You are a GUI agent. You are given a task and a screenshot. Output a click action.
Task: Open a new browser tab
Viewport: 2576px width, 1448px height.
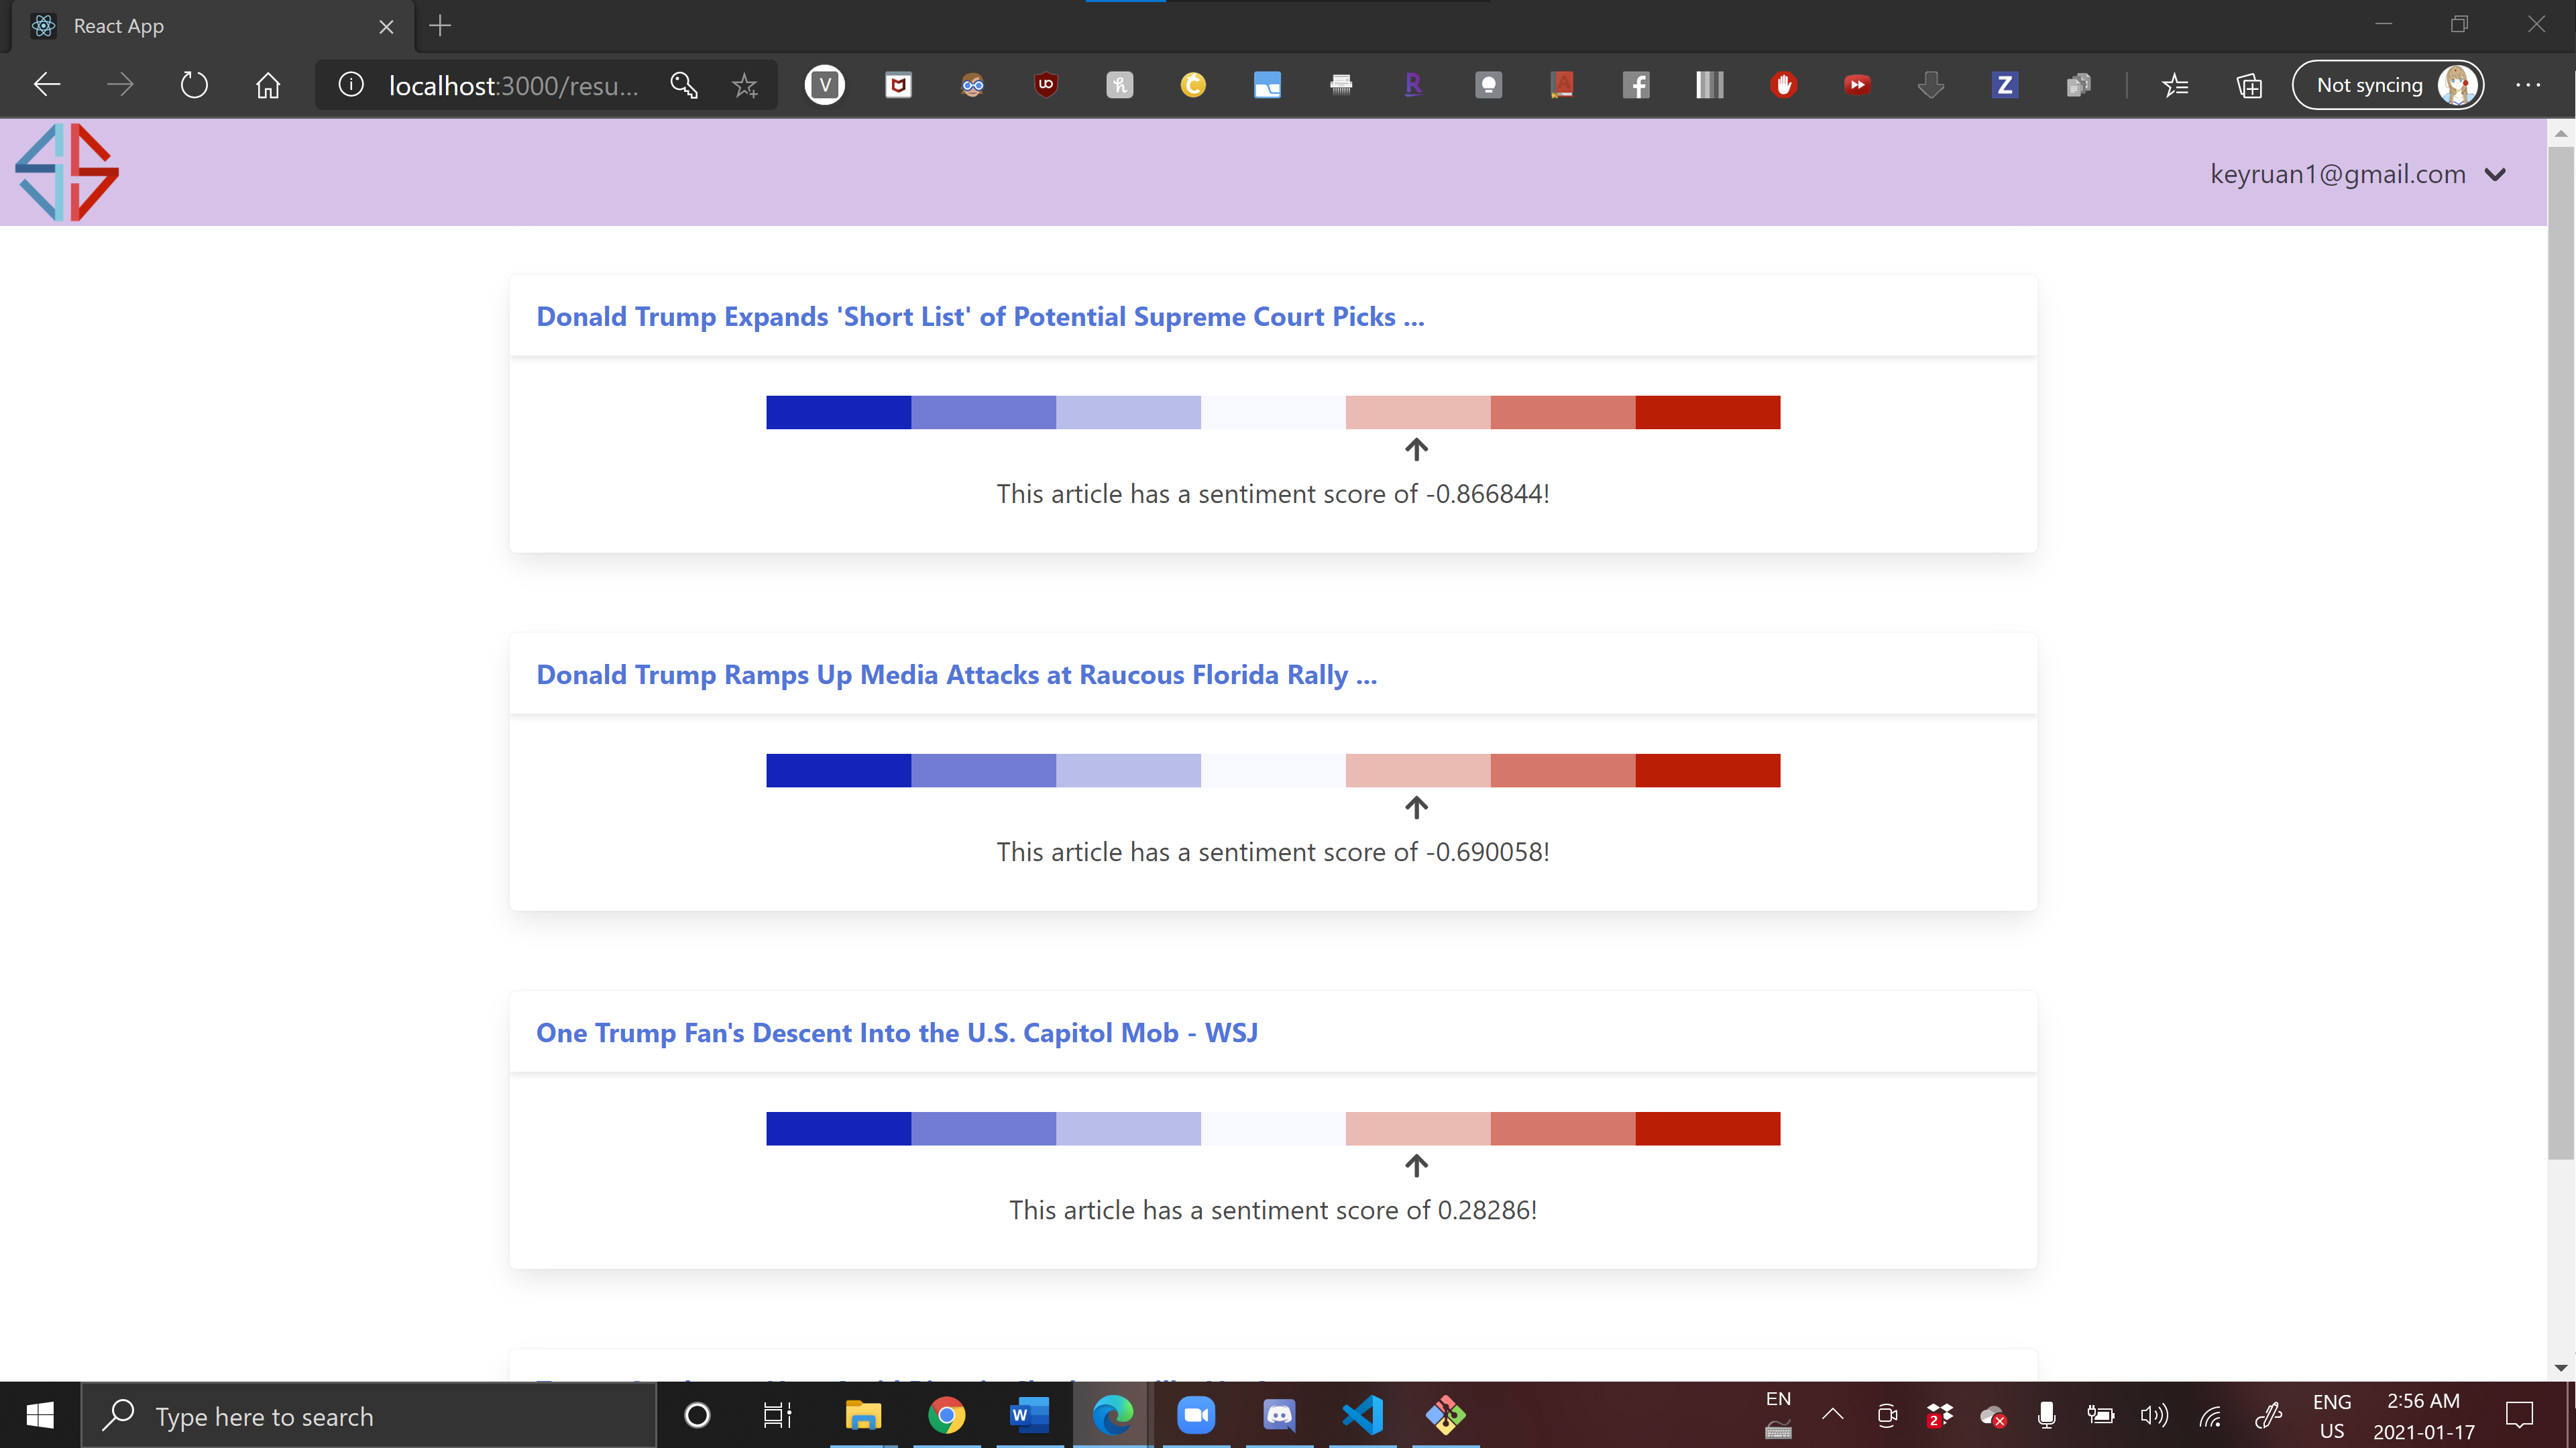pyautogui.click(x=440, y=26)
